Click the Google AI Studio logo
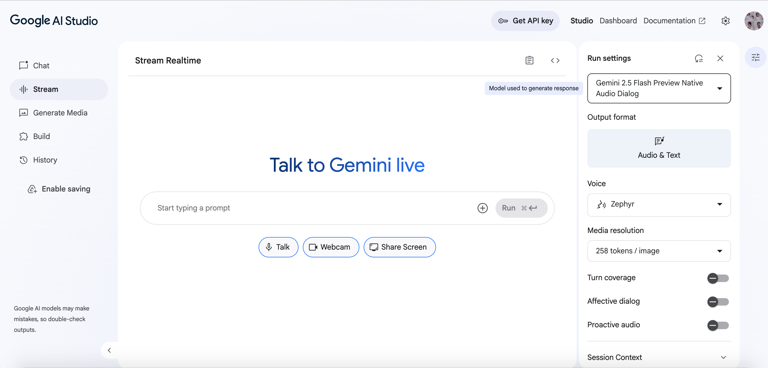The image size is (768, 368). tap(54, 21)
